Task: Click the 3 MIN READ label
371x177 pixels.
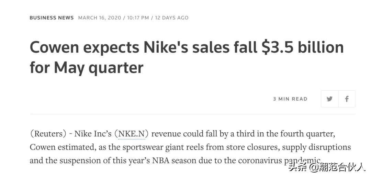Action: click(x=290, y=99)
